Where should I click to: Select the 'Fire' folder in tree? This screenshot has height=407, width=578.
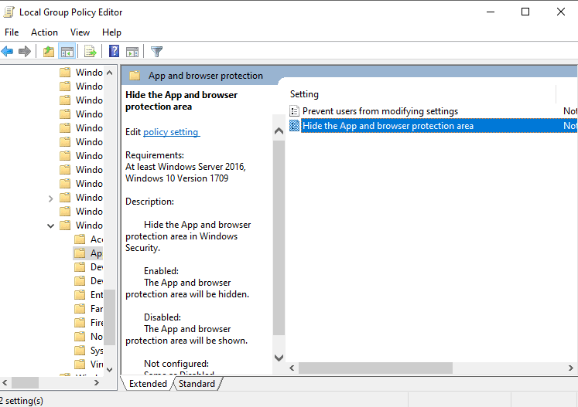(88, 323)
